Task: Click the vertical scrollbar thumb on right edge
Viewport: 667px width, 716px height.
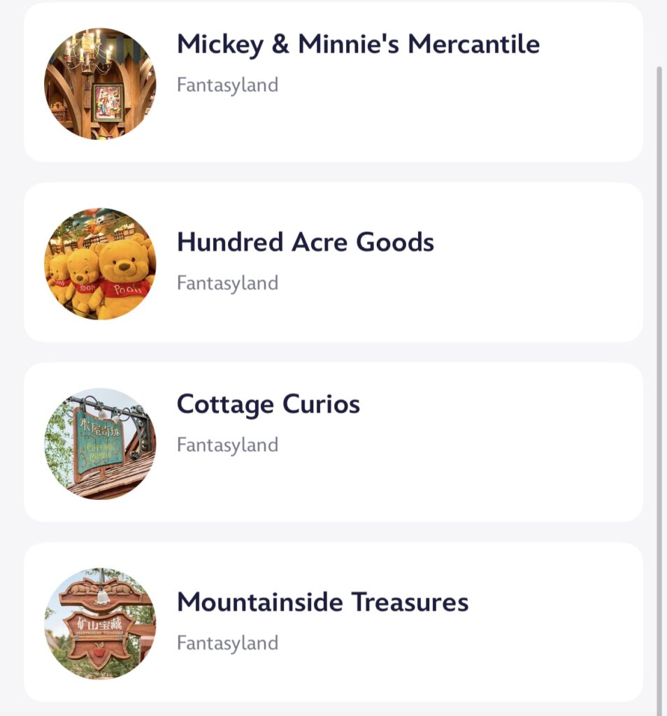Action: click(x=659, y=390)
